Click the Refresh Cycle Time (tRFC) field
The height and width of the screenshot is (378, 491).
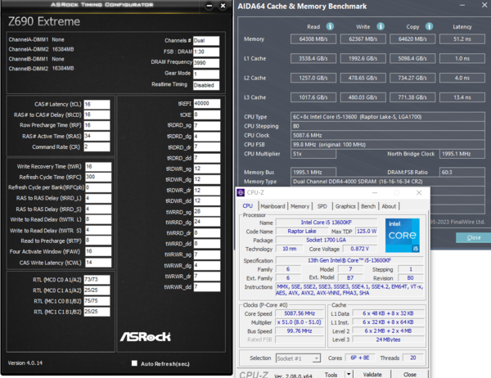(x=98, y=177)
